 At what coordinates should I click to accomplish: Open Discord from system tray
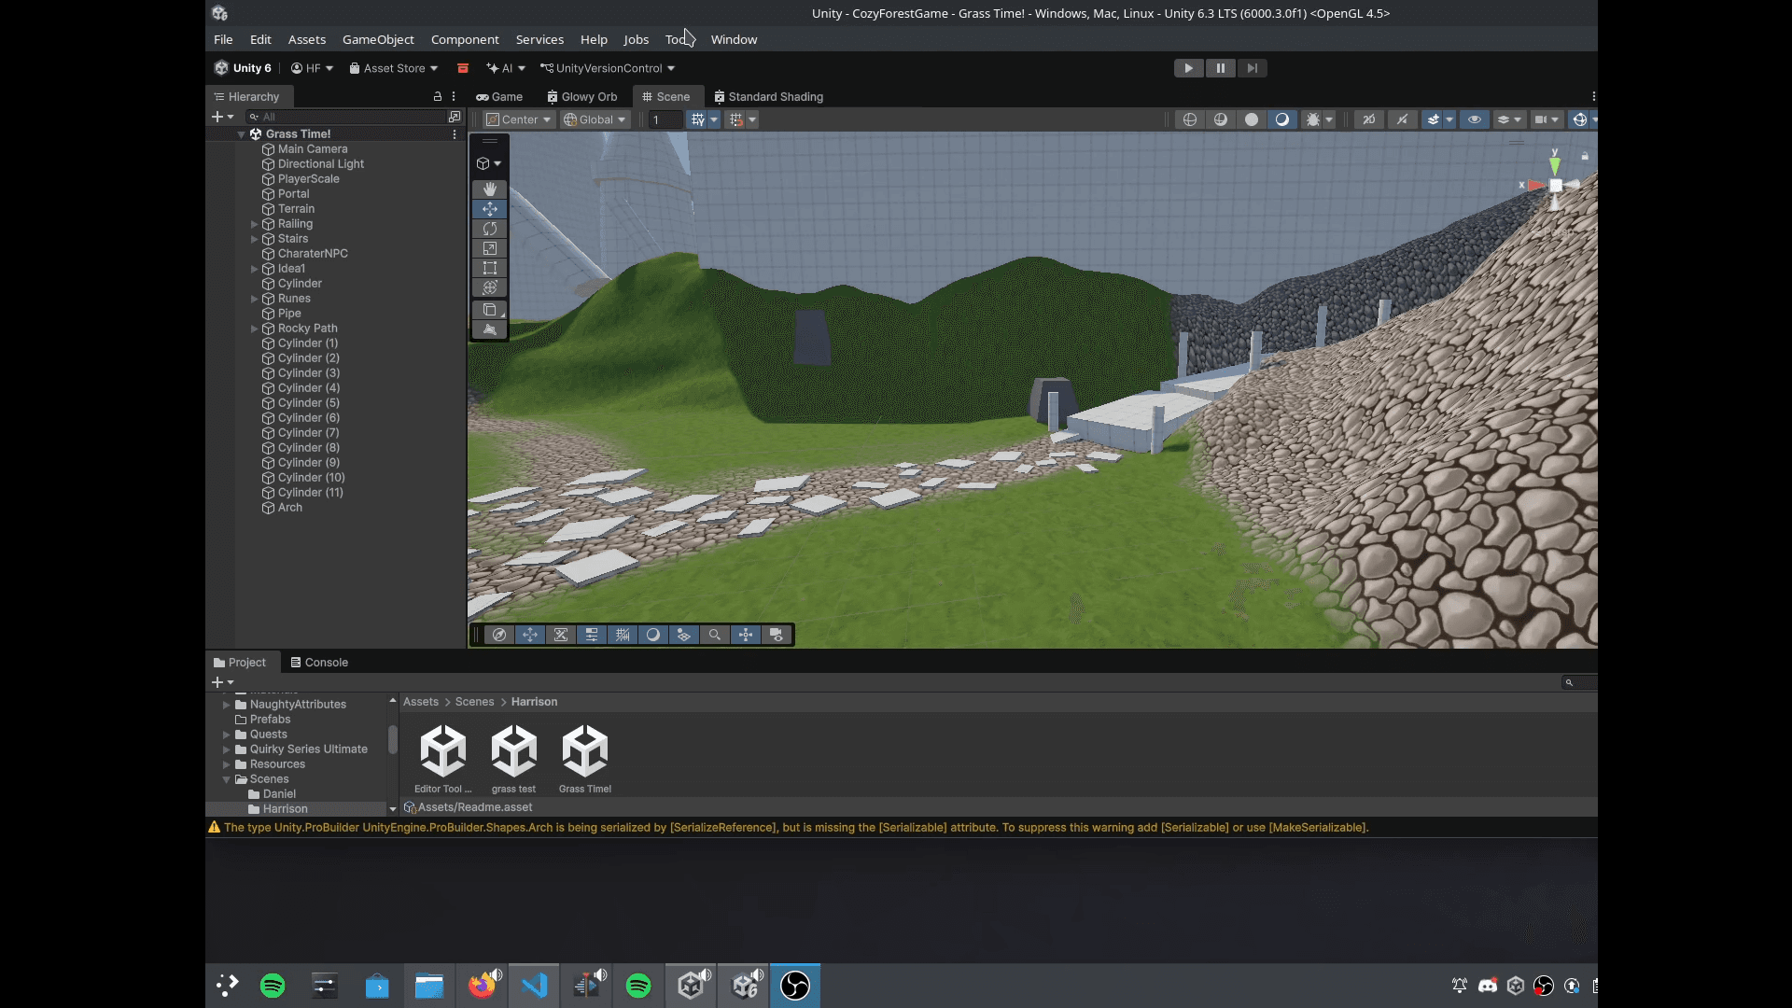point(1488,986)
